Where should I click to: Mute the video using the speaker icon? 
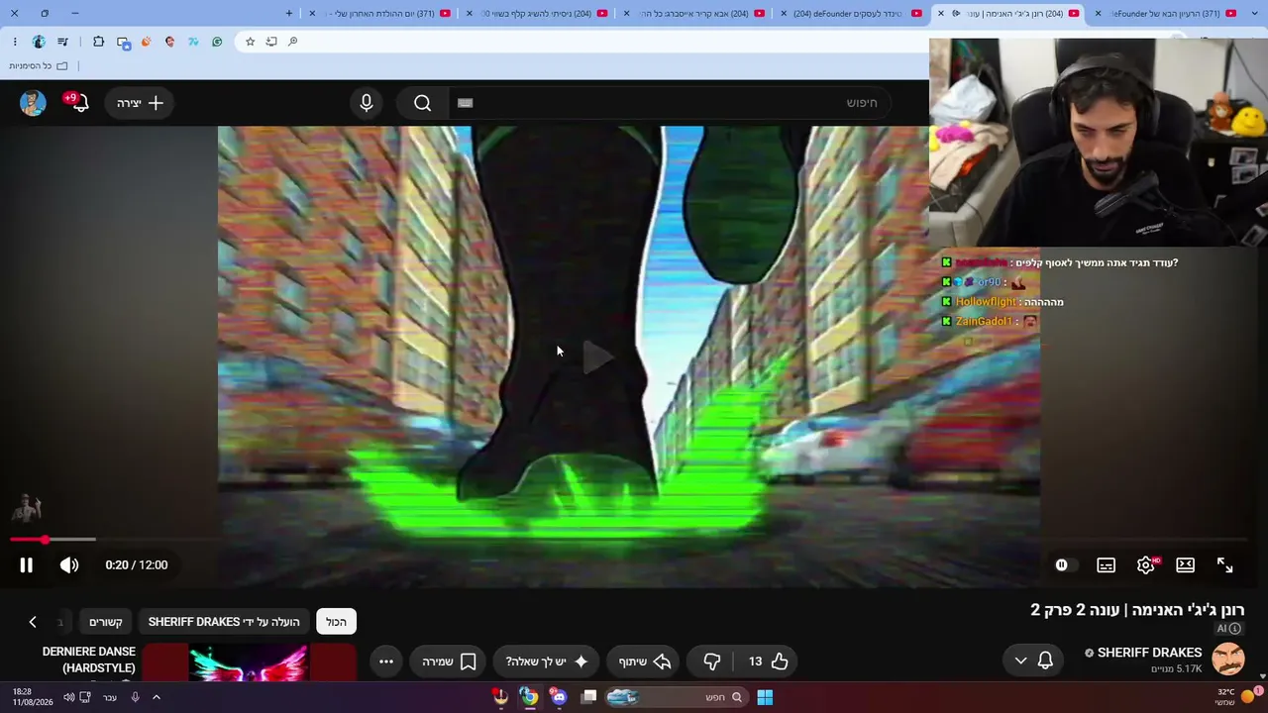coord(69,565)
